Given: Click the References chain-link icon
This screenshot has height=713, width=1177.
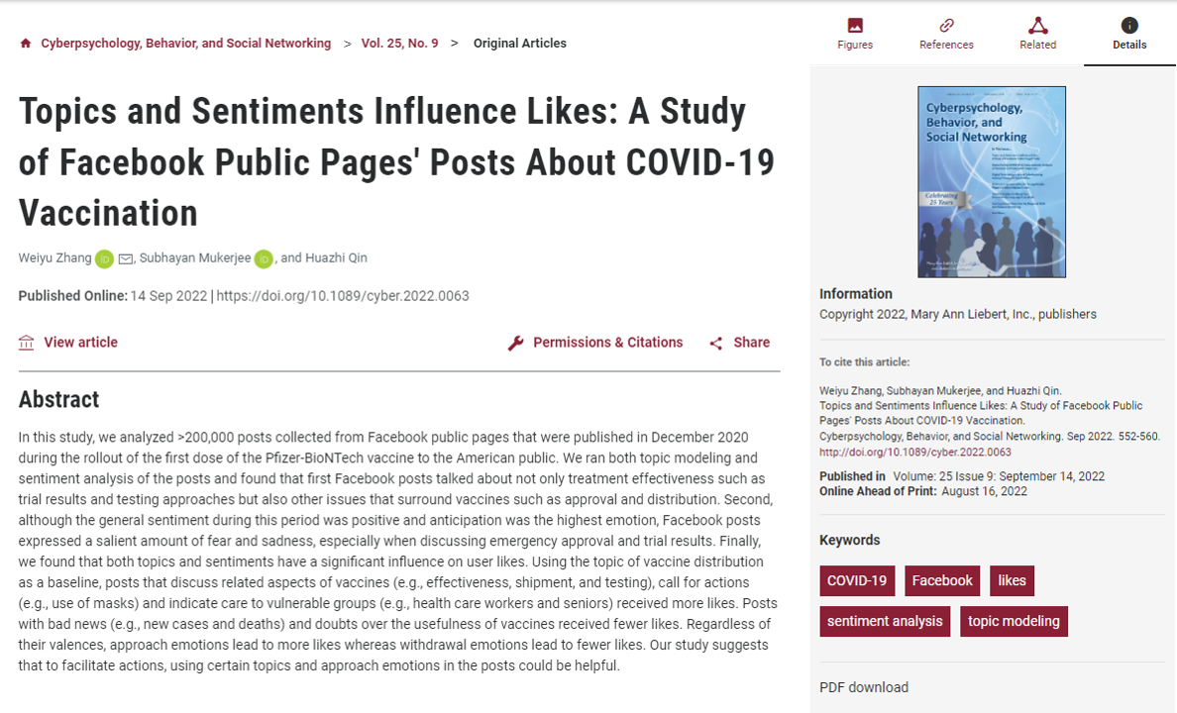Looking at the screenshot, I should tap(946, 26).
